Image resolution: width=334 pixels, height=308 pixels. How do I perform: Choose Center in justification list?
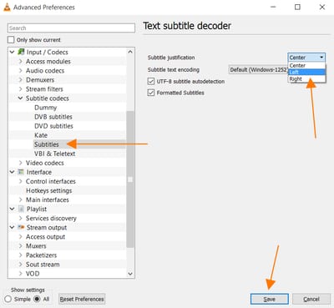tap(306, 65)
